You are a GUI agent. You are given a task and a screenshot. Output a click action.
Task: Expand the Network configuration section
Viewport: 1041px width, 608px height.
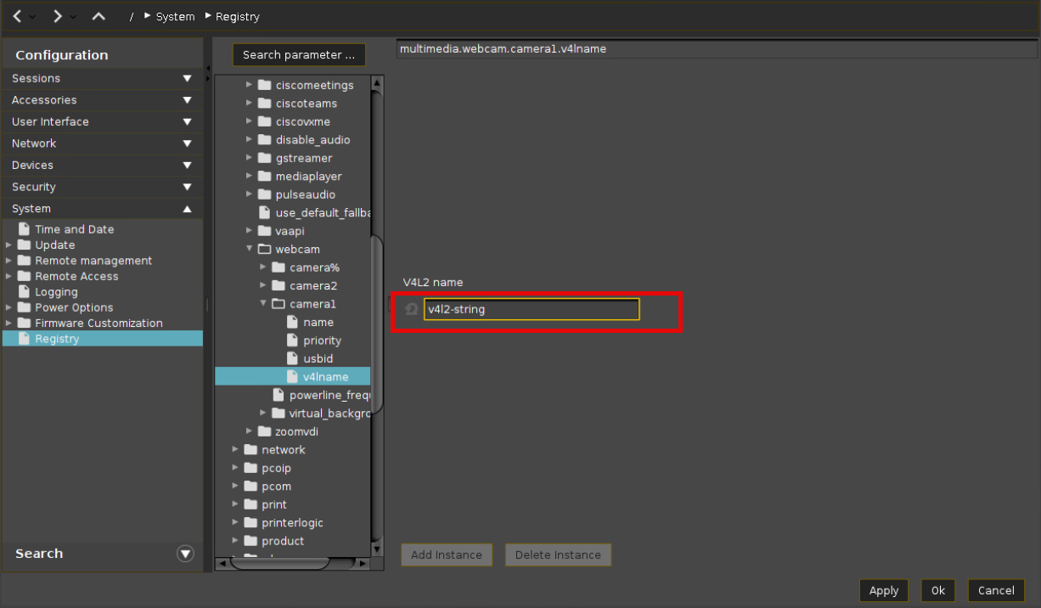[187, 144]
